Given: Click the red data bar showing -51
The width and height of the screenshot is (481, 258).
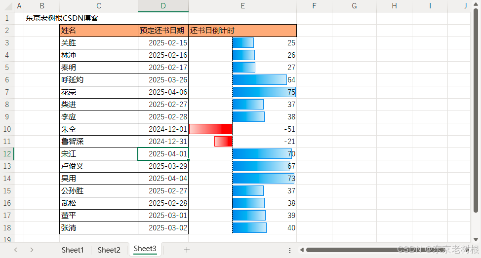Looking at the screenshot, I should 211,129.
